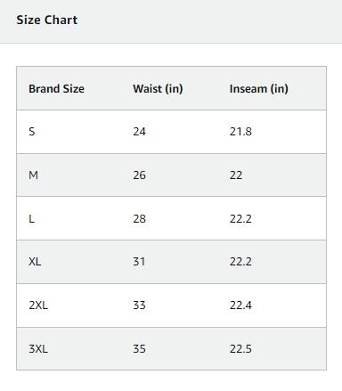Click the S brand size cell
Screen dimensions: 342x391
pos(32,131)
